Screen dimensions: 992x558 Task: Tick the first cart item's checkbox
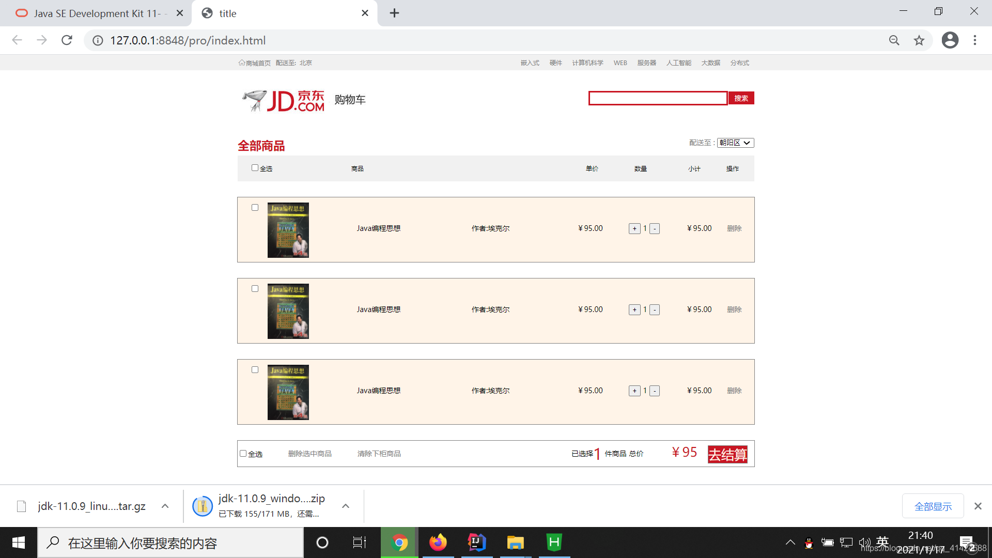coord(255,208)
